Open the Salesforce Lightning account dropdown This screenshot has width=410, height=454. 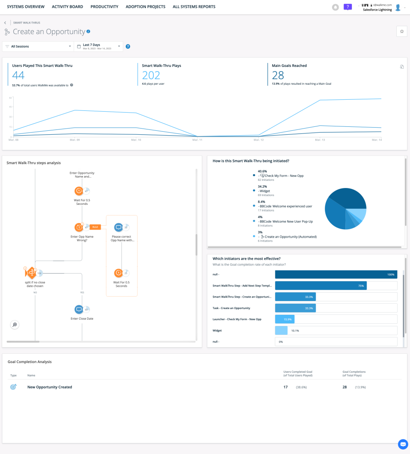point(378,9)
